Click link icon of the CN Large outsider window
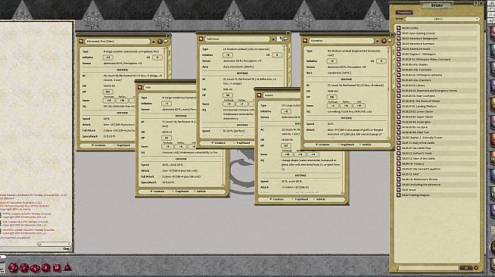The height and width of the screenshot is (277, 495). point(259,95)
